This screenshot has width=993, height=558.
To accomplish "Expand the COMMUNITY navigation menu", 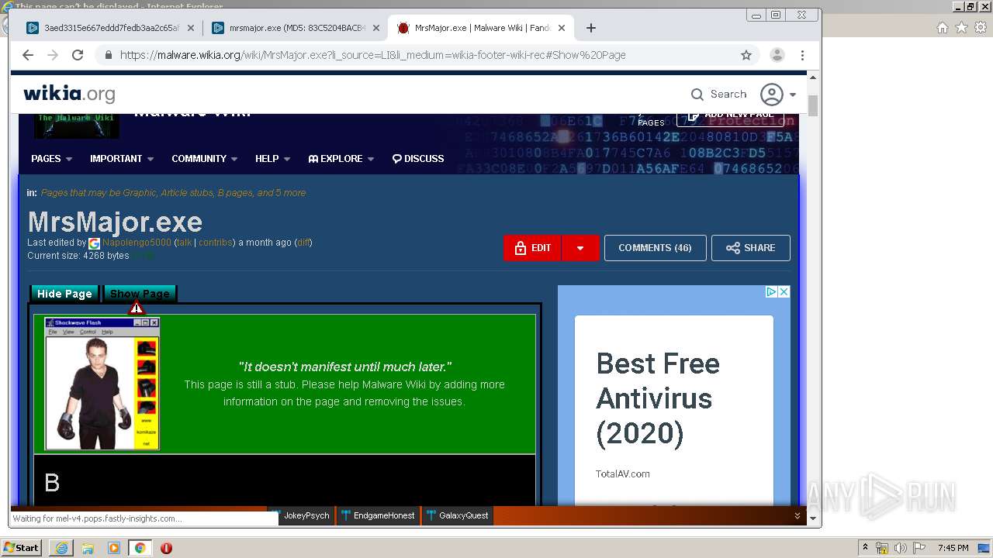I will [x=204, y=158].
